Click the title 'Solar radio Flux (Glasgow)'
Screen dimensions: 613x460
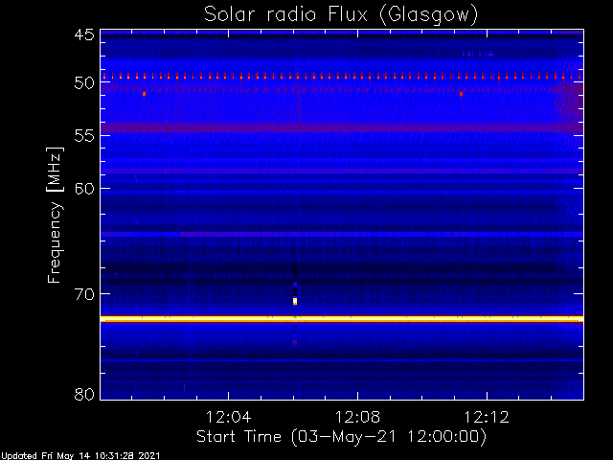341,15
